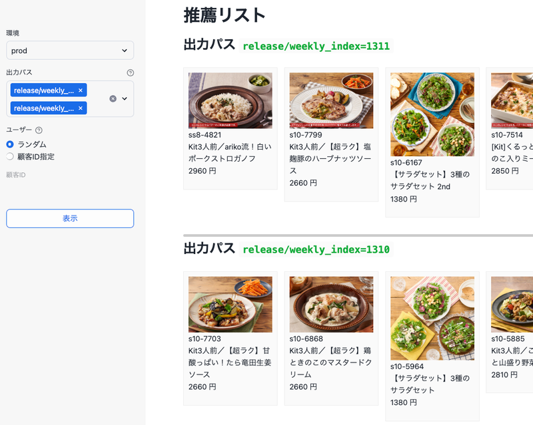Click the 2850 円 price
The height and width of the screenshot is (425, 533).
505,171
